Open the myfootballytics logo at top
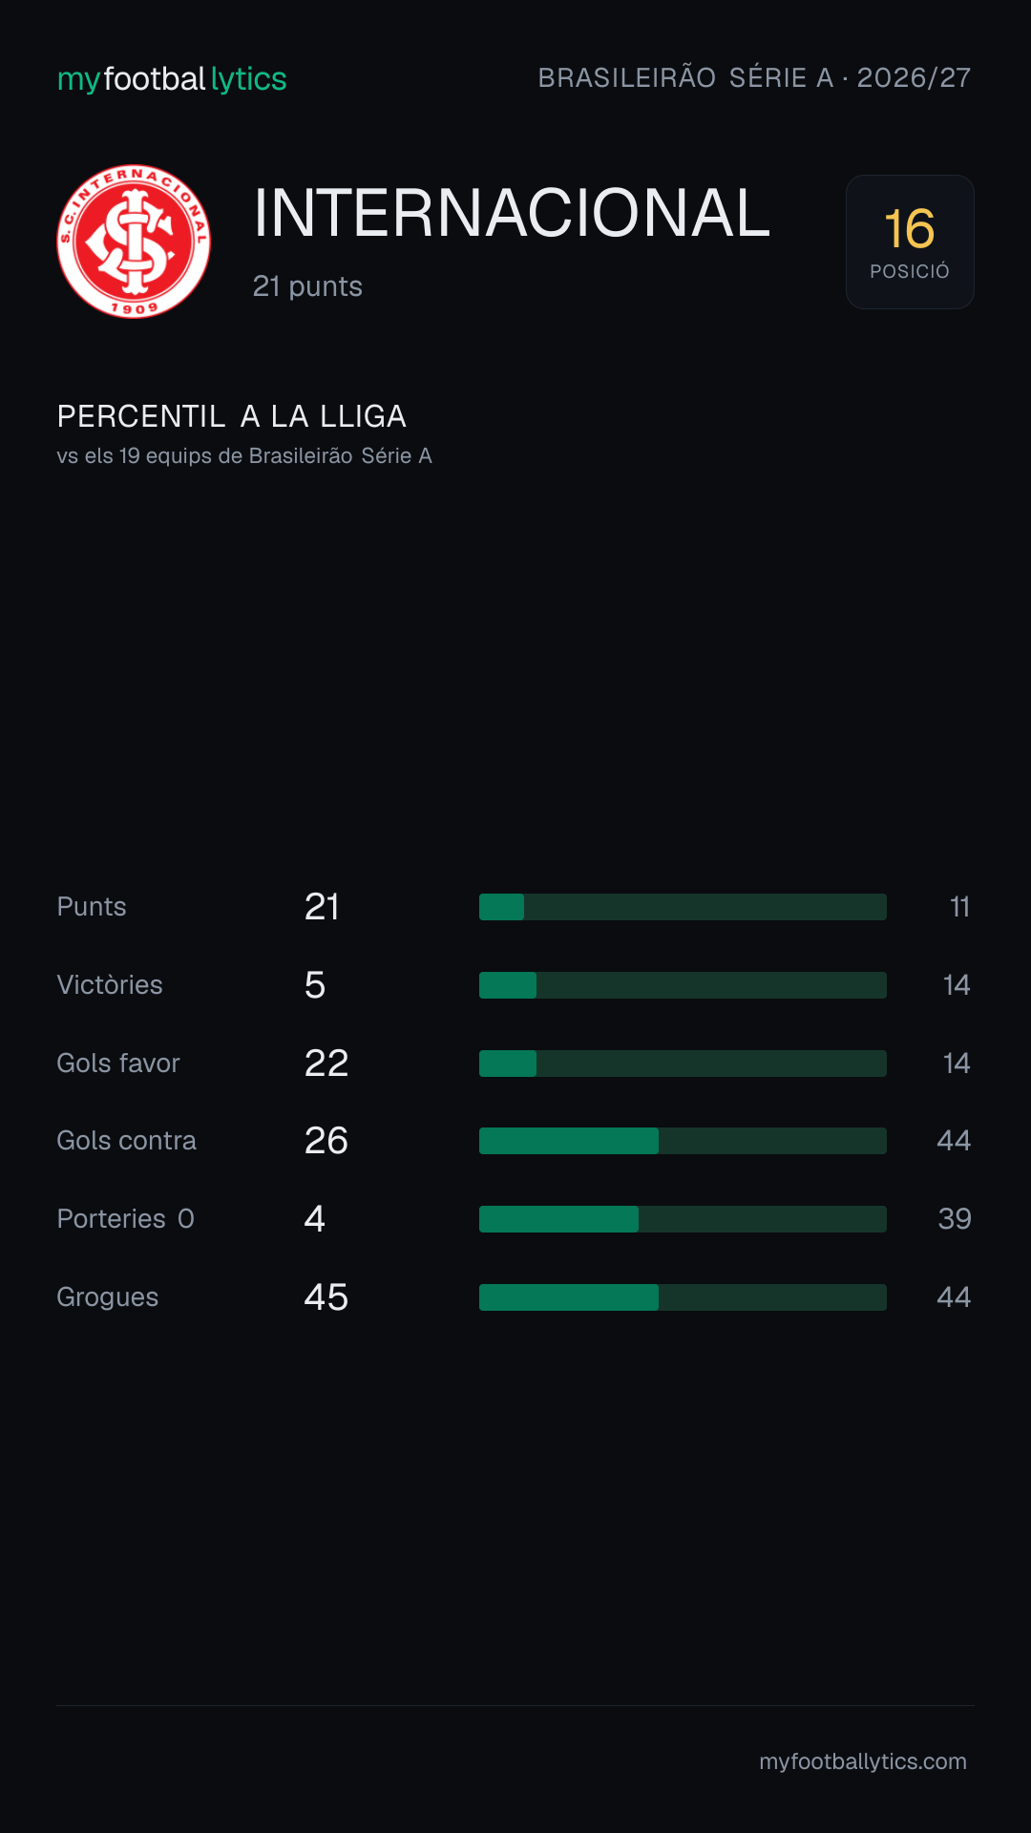Image resolution: width=1031 pixels, height=1833 pixels. pos(172,79)
